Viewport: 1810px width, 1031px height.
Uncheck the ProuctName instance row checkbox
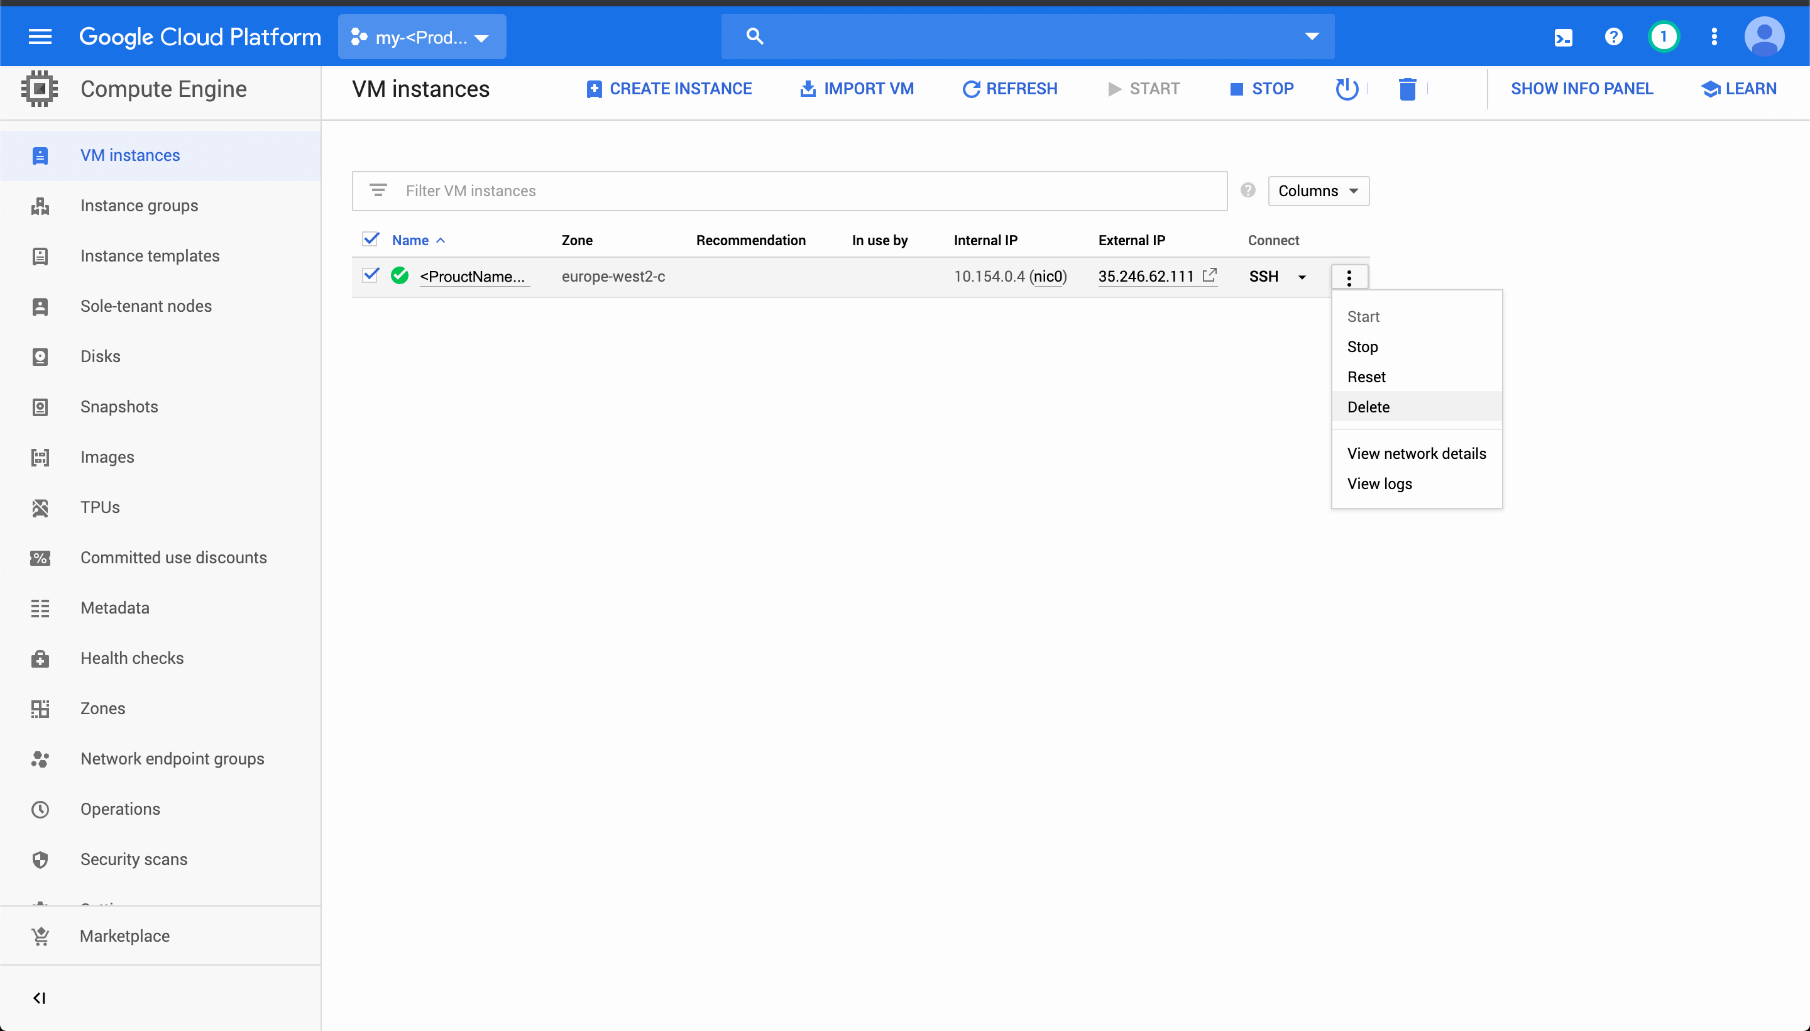click(370, 275)
